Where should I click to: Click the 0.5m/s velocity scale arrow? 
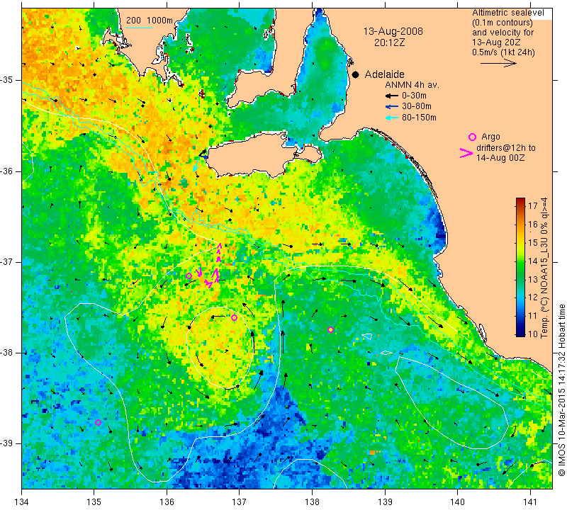pyautogui.click(x=498, y=63)
